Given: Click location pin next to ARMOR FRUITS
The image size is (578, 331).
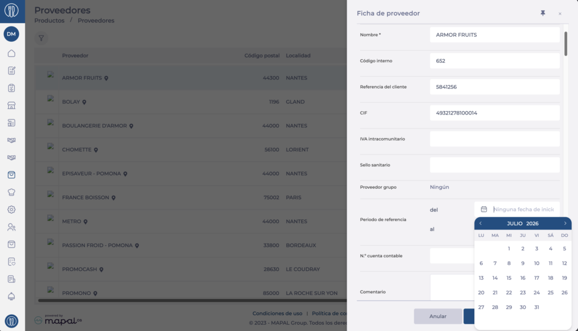Looking at the screenshot, I should [106, 78].
